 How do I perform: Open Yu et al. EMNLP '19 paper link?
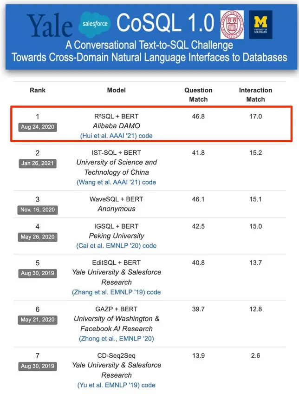point(108,385)
